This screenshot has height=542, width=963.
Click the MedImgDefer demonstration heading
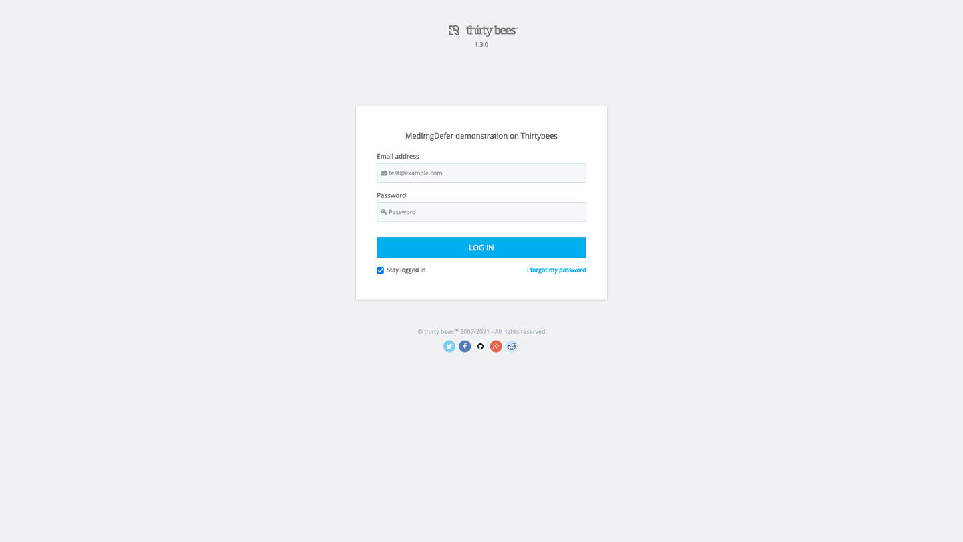481,136
